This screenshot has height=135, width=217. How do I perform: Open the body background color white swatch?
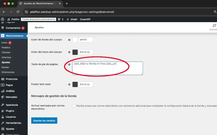click(x=75, y=40)
